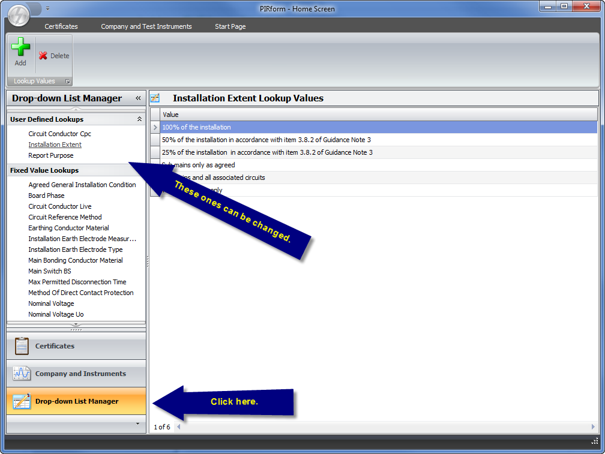The image size is (605, 454).
Task: Click the round PIRform application orb button
Action: [19, 14]
